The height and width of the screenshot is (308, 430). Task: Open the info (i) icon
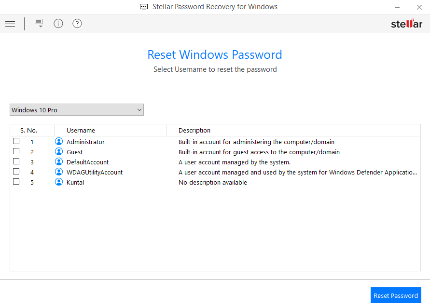click(58, 24)
